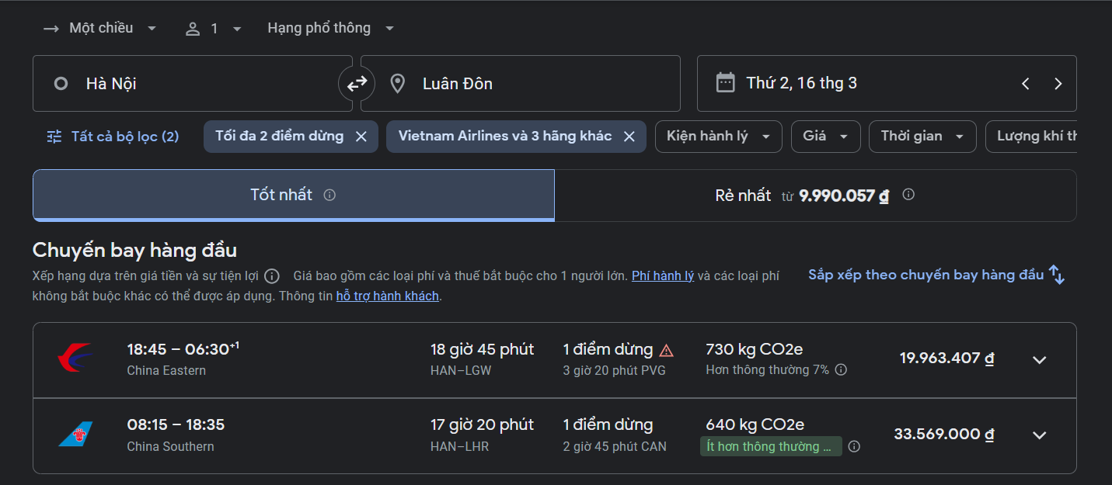
Task: Click the swap origin and destination icon
Action: (x=357, y=84)
